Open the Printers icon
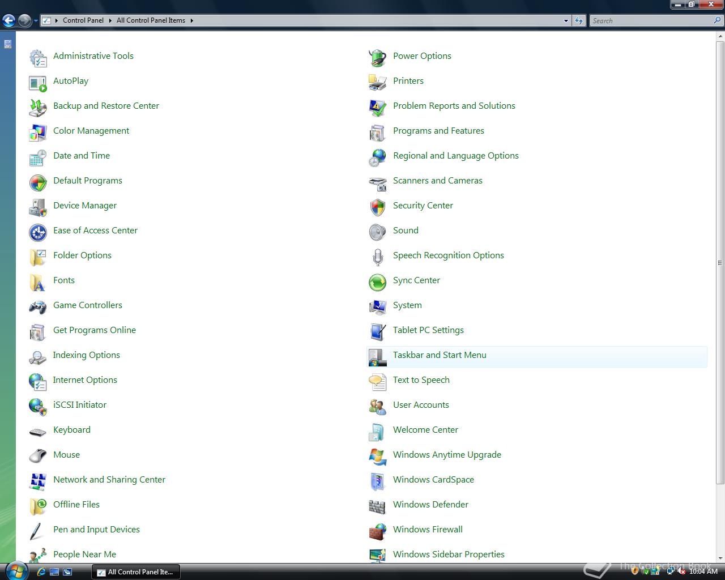Image resolution: width=725 pixels, height=580 pixels. click(x=378, y=82)
